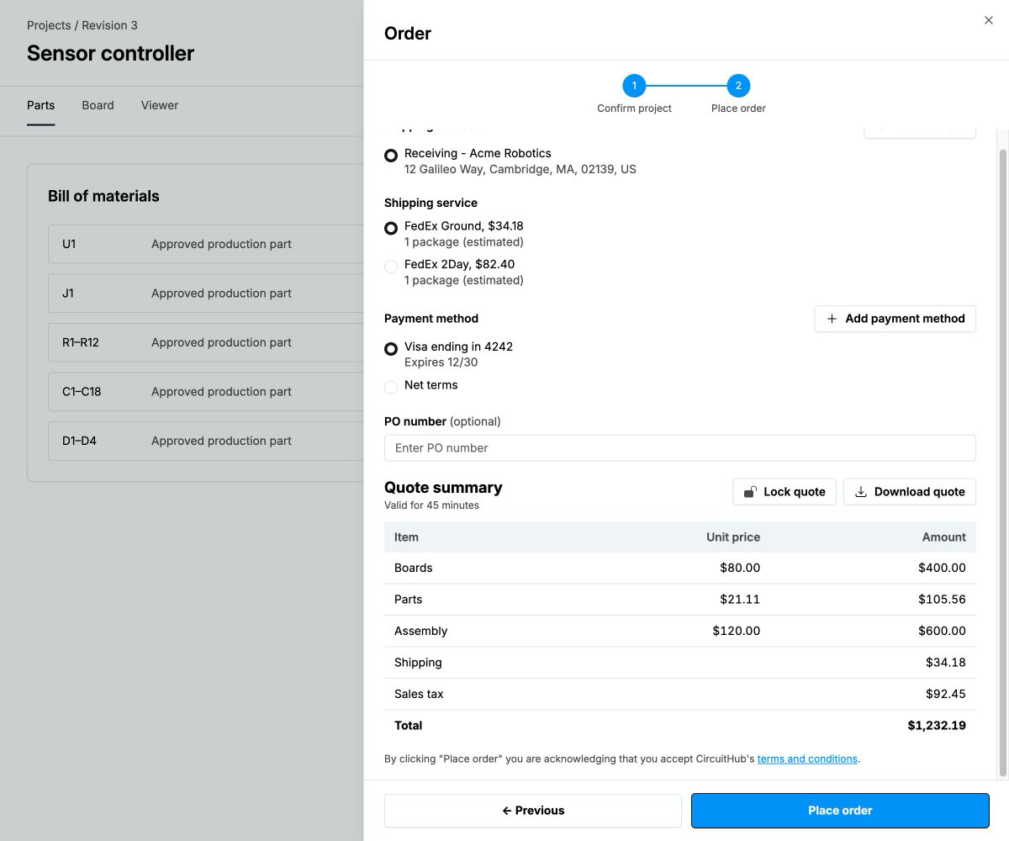Click the left arrow icon on Previous
1009x841 pixels.
506,811
